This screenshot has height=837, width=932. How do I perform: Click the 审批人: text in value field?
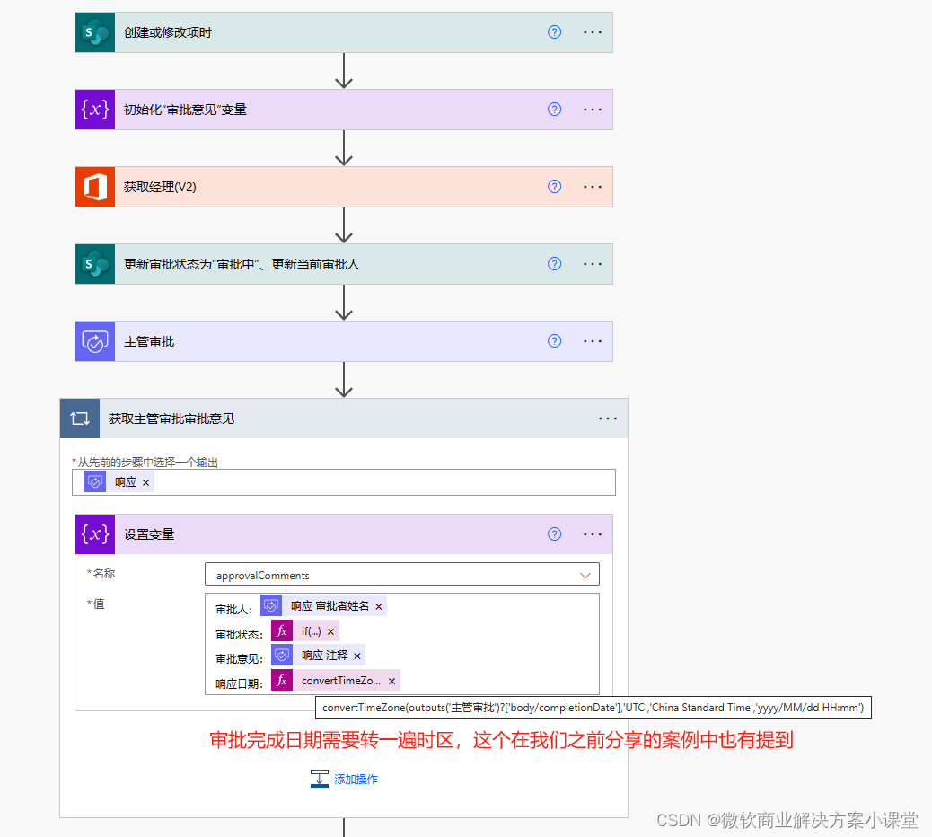point(234,609)
